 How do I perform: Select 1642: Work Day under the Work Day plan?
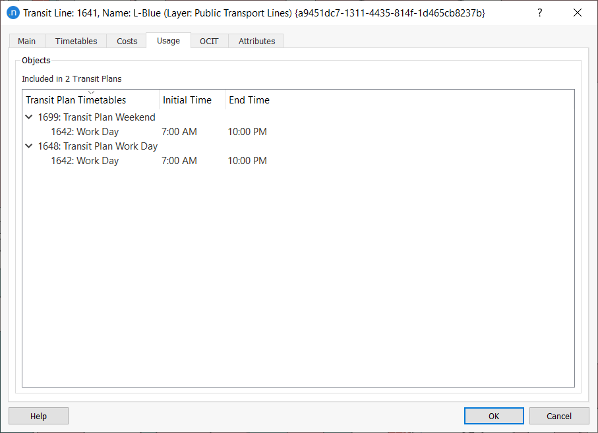[x=84, y=160]
